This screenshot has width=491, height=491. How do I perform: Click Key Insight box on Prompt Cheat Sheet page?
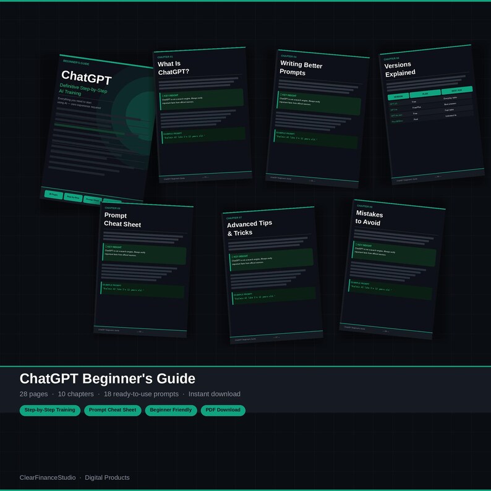144,254
